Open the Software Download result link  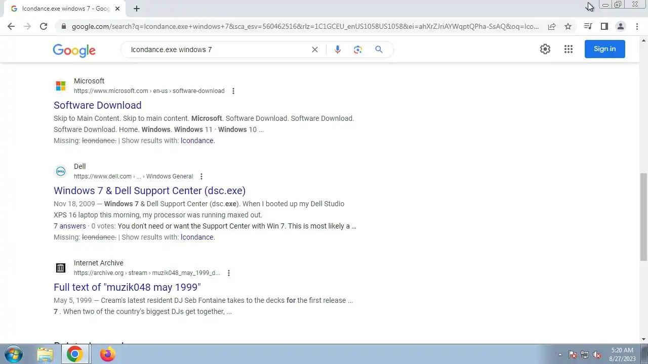pos(98,105)
